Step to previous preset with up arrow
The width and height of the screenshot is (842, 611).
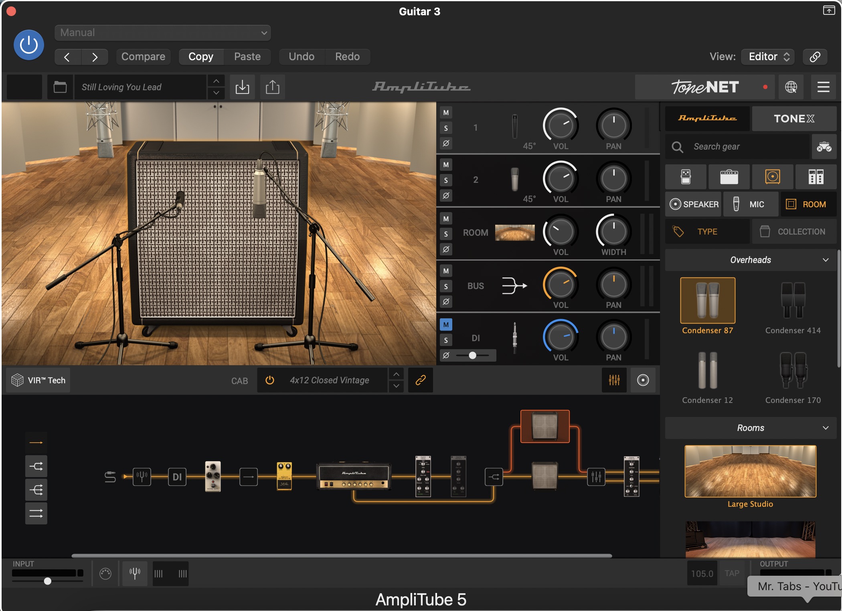tap(216, 81)
